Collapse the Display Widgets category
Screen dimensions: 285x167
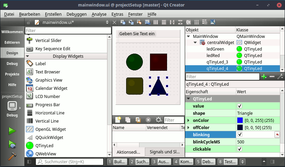point(28,56)
